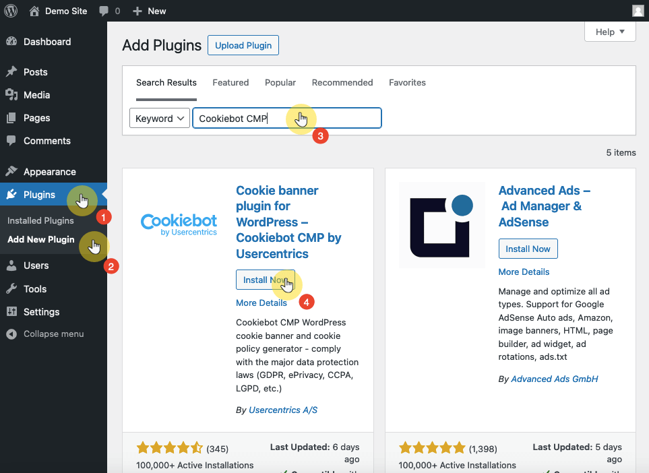Screen dimensions: 649x473
Task: Click the plus icon next to New
Action: [137, 11]
